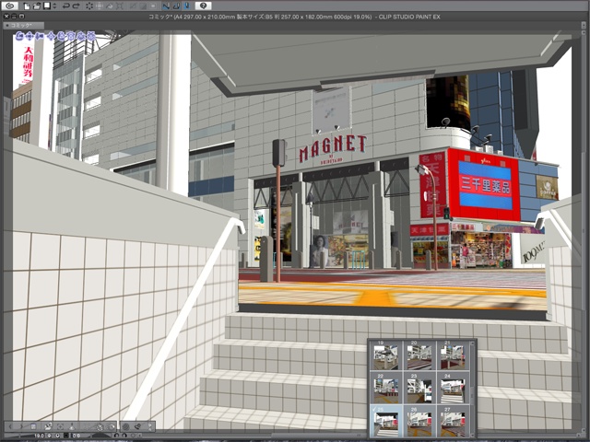This screenshot has height=442, width=590.
Task: Select camera preset thumbnail 23
Action: (419, 388)
